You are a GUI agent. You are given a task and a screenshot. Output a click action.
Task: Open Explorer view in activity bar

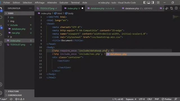[1, 9]
